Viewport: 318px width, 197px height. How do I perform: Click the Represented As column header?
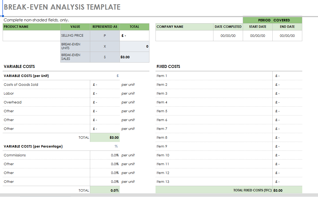(x=105, y=27)
